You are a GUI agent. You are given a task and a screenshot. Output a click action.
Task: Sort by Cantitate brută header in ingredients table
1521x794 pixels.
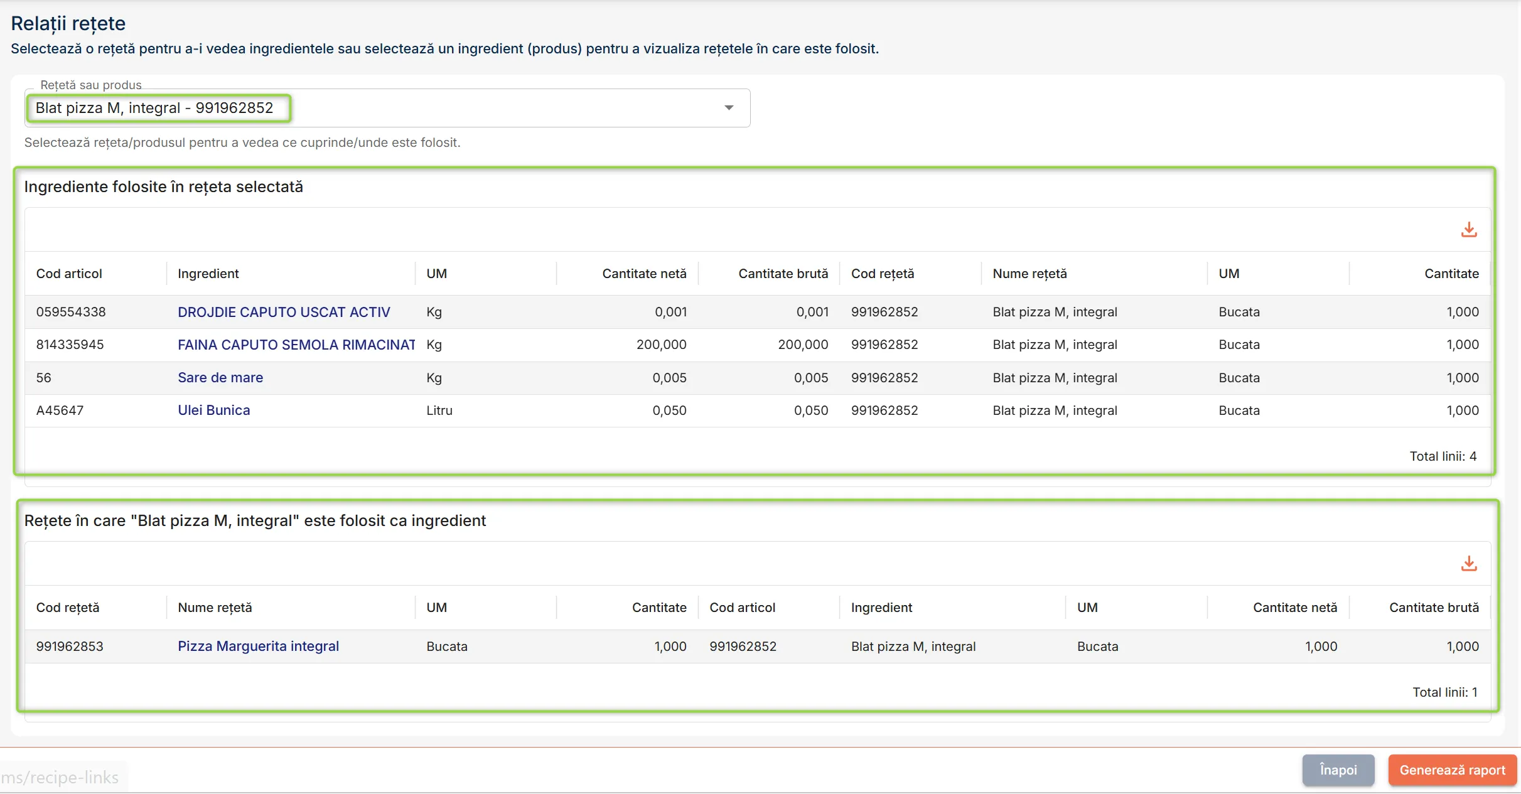(783, 274)
